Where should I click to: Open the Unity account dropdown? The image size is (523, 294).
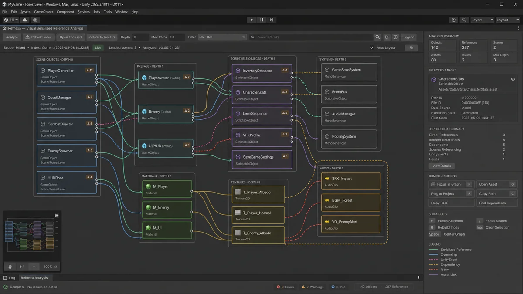(11, 20)
